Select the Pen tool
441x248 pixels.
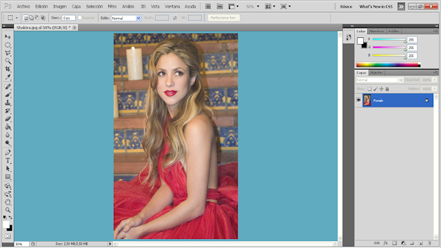[8, 152]
